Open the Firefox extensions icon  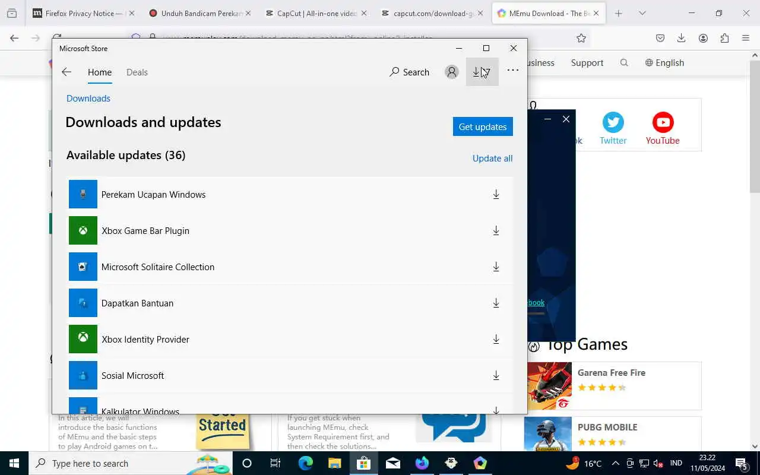click(724, 38)
